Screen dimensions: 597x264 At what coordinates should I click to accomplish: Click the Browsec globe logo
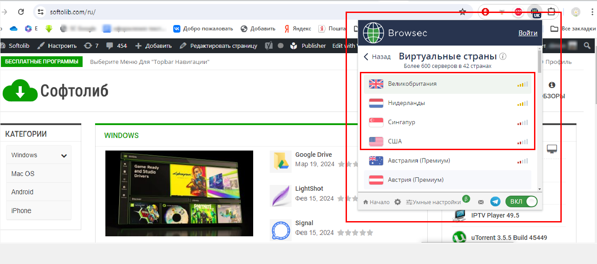[373, 33]
